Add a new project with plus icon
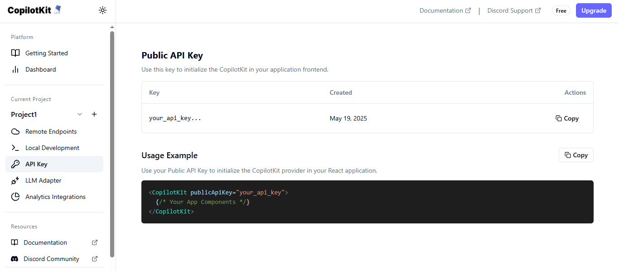The width and height of the screenshot is (619, 271). click(94, 114)
